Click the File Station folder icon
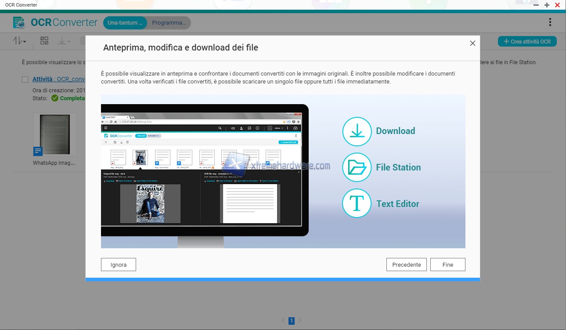Viewport: 566px width, 330px height. click(x=357, y=167)
